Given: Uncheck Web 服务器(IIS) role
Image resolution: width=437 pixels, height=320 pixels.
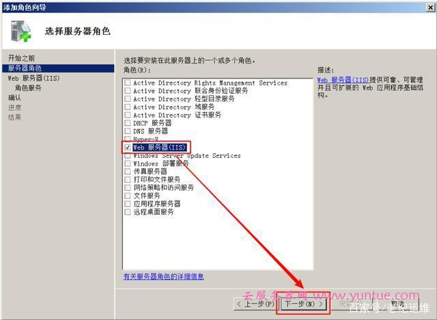Looking at the screenshot, I should (128, 147).
